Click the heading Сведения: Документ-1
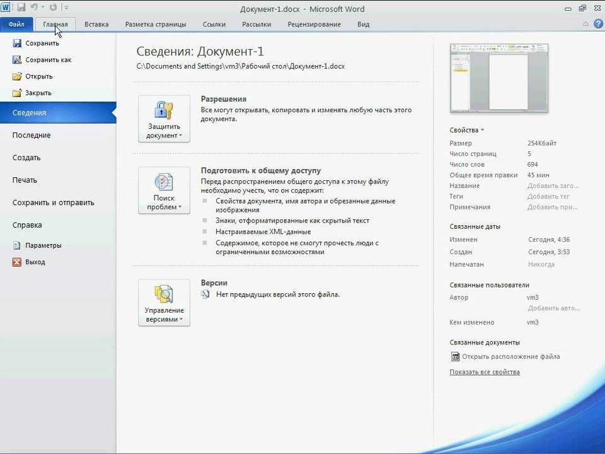This screenshot has width=605, height=454. [200, 51]
